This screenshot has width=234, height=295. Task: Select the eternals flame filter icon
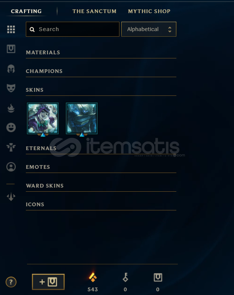[x=11, y=108]
